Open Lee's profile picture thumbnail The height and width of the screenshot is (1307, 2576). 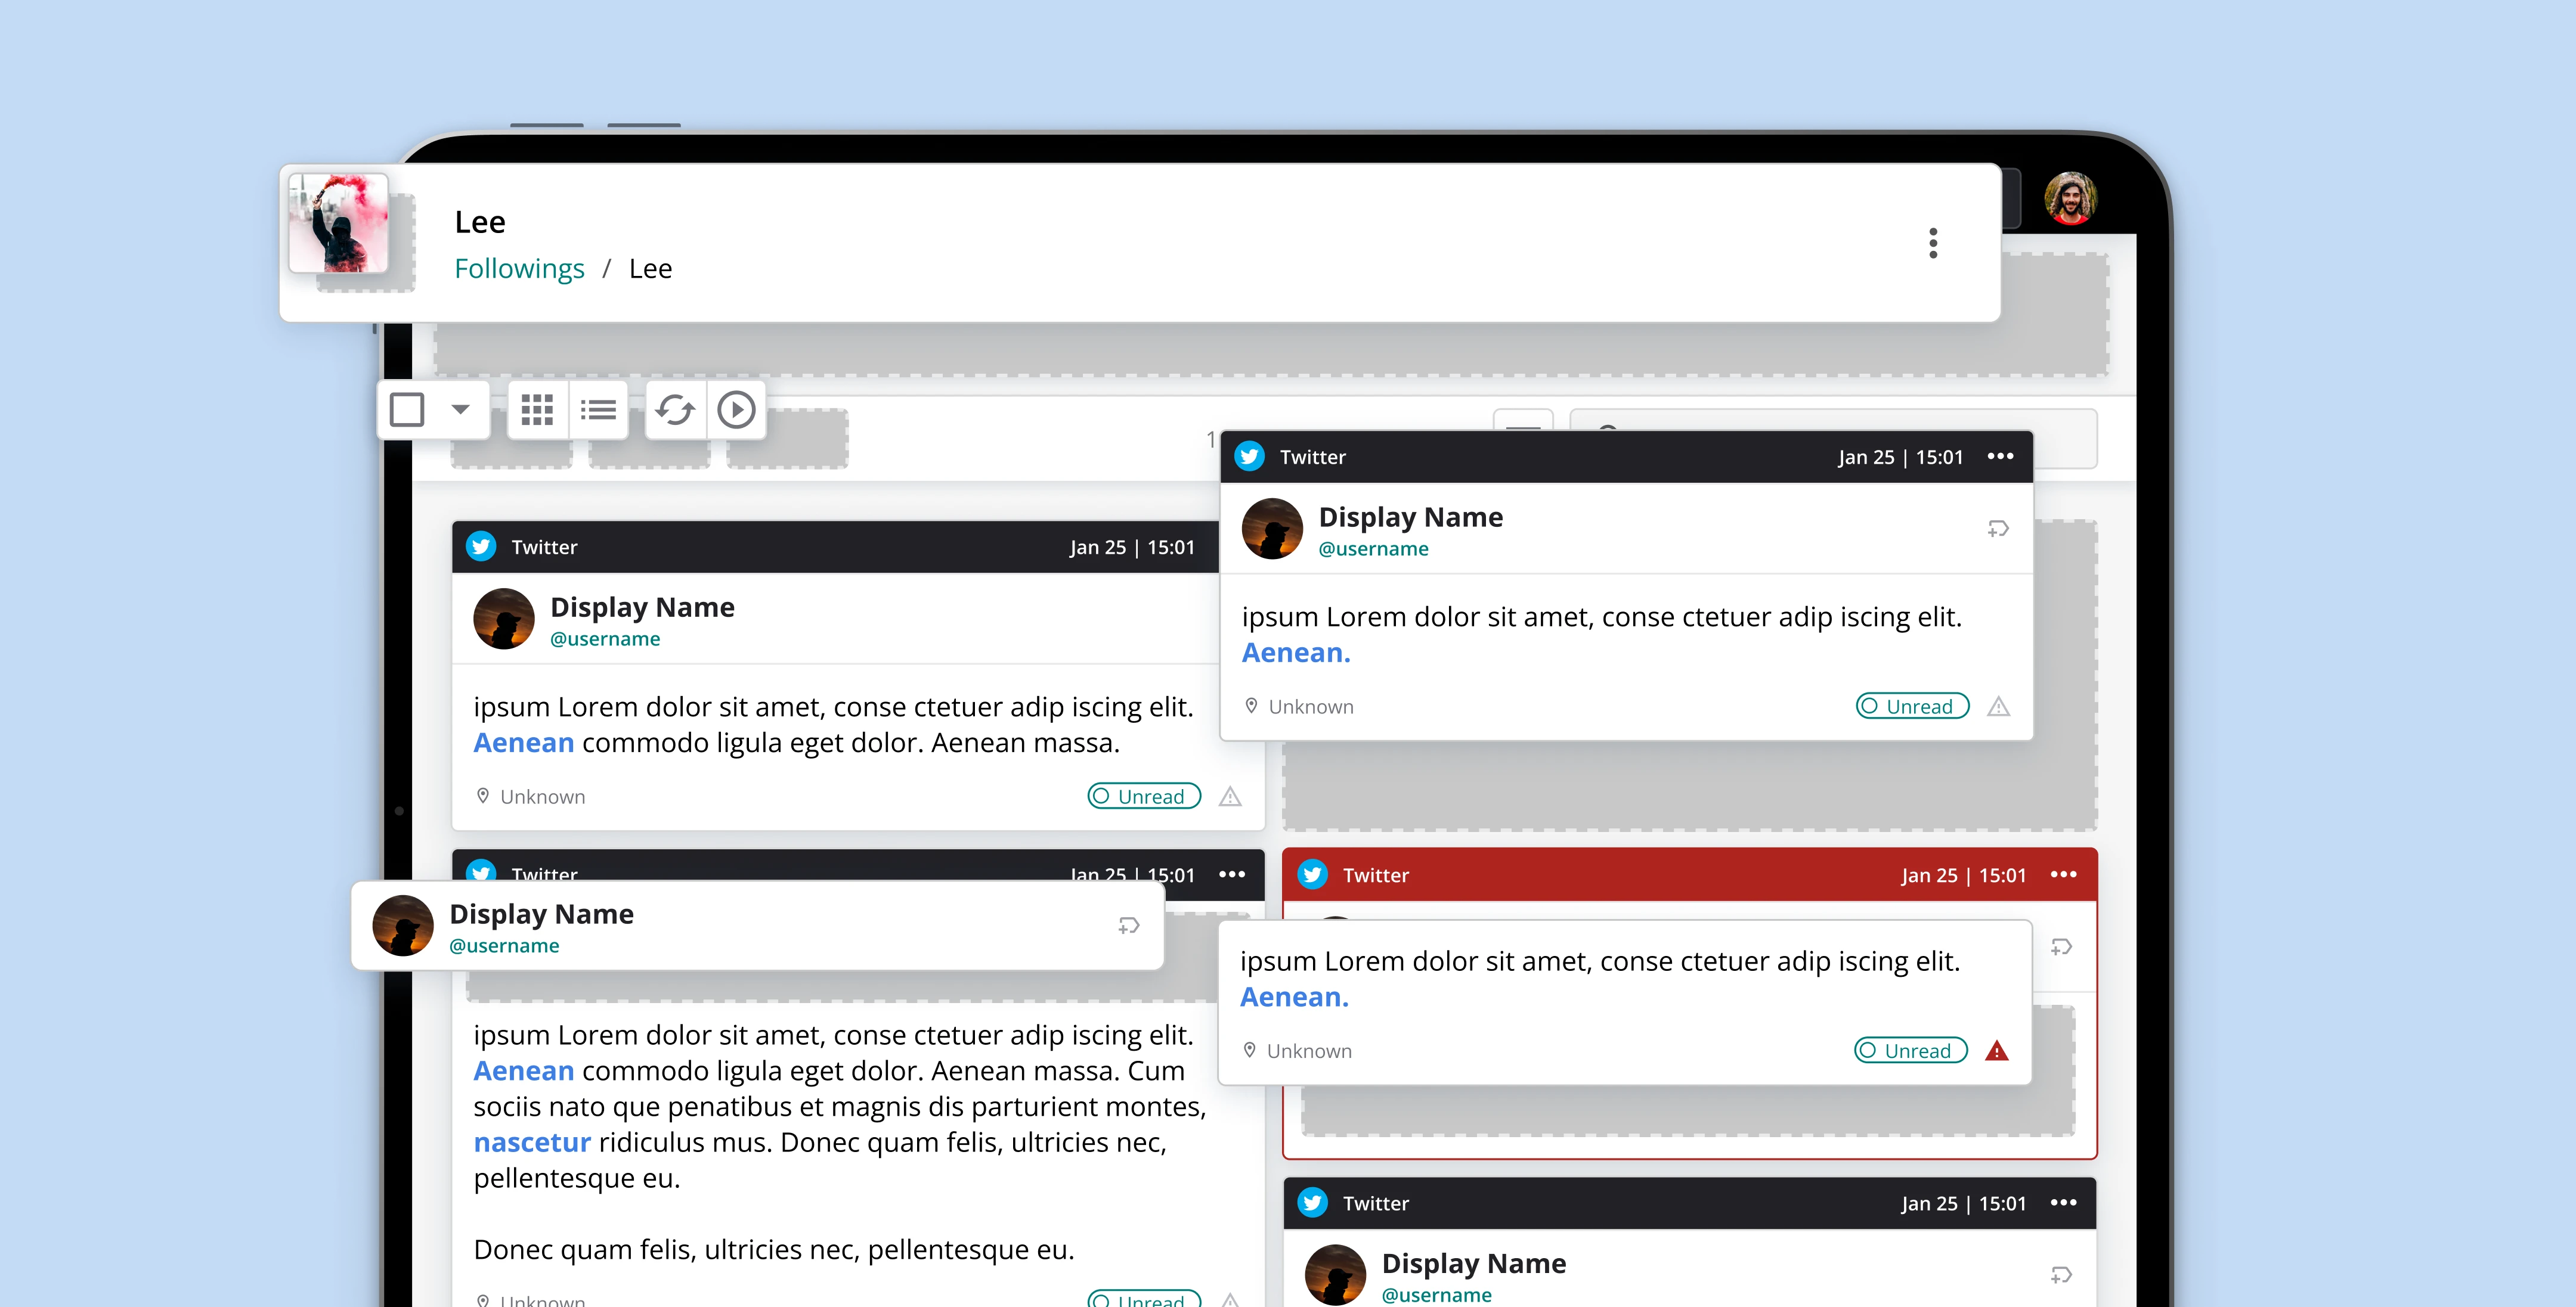pos(338,223)
